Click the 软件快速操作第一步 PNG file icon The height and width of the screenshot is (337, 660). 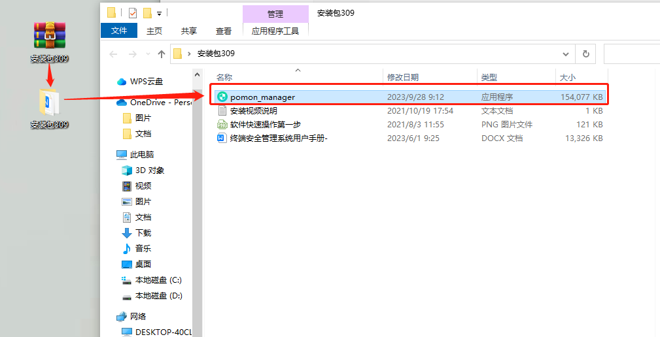[222, 124]
